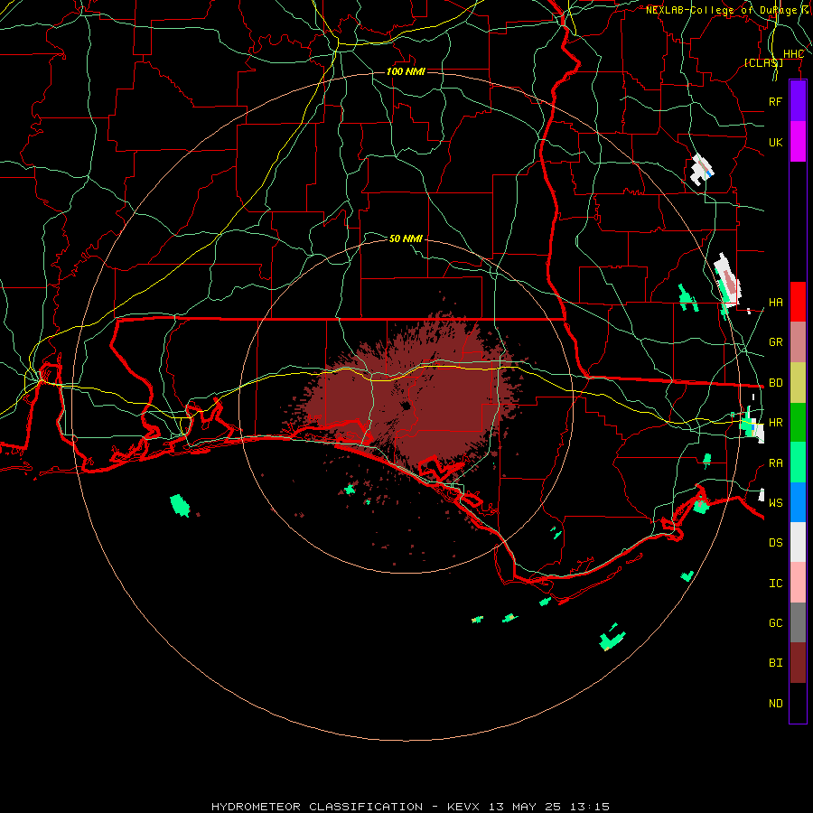This screenshot has height=813, width=813.
Task: Click the dark green HR legend swatch
Action: 798,422
